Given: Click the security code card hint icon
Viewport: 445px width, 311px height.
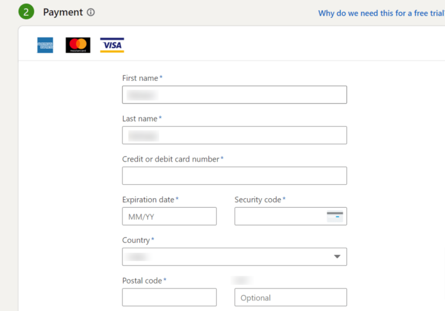Looking at the screenshot, I should pos(335,217).
